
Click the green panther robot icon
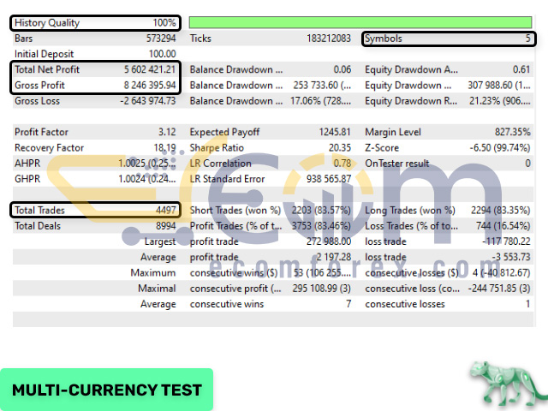pyautogui.click(x=509, y=385)
